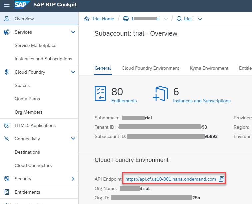252x204 pixels.
Task: Click the Org ID label
Action: (102, 198)
